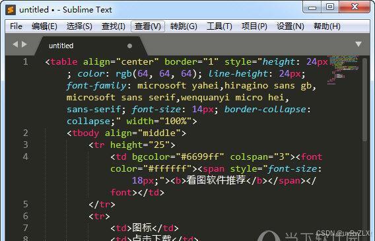This screenshot has height=241, width=375.
Task: Click the border="1" attribute text
Action: 191,62
